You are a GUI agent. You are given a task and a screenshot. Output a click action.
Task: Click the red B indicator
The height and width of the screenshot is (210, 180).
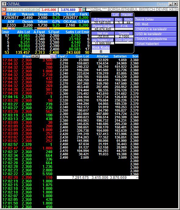pyautogui.click(x=80, y=10)
